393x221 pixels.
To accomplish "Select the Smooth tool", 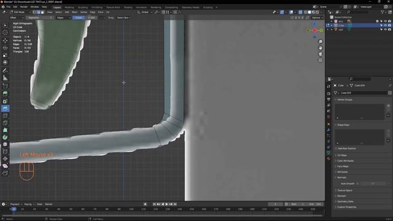I will pos(5,145).
